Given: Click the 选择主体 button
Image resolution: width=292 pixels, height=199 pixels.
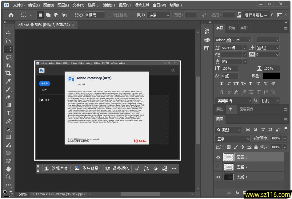Looking at the screenshot, I should click(x=56, y=168).
